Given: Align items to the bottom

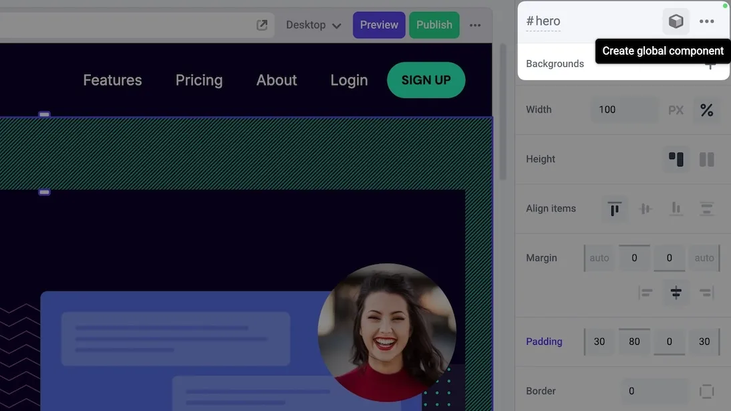Looking at the screenshot, I should click(676, 209).
